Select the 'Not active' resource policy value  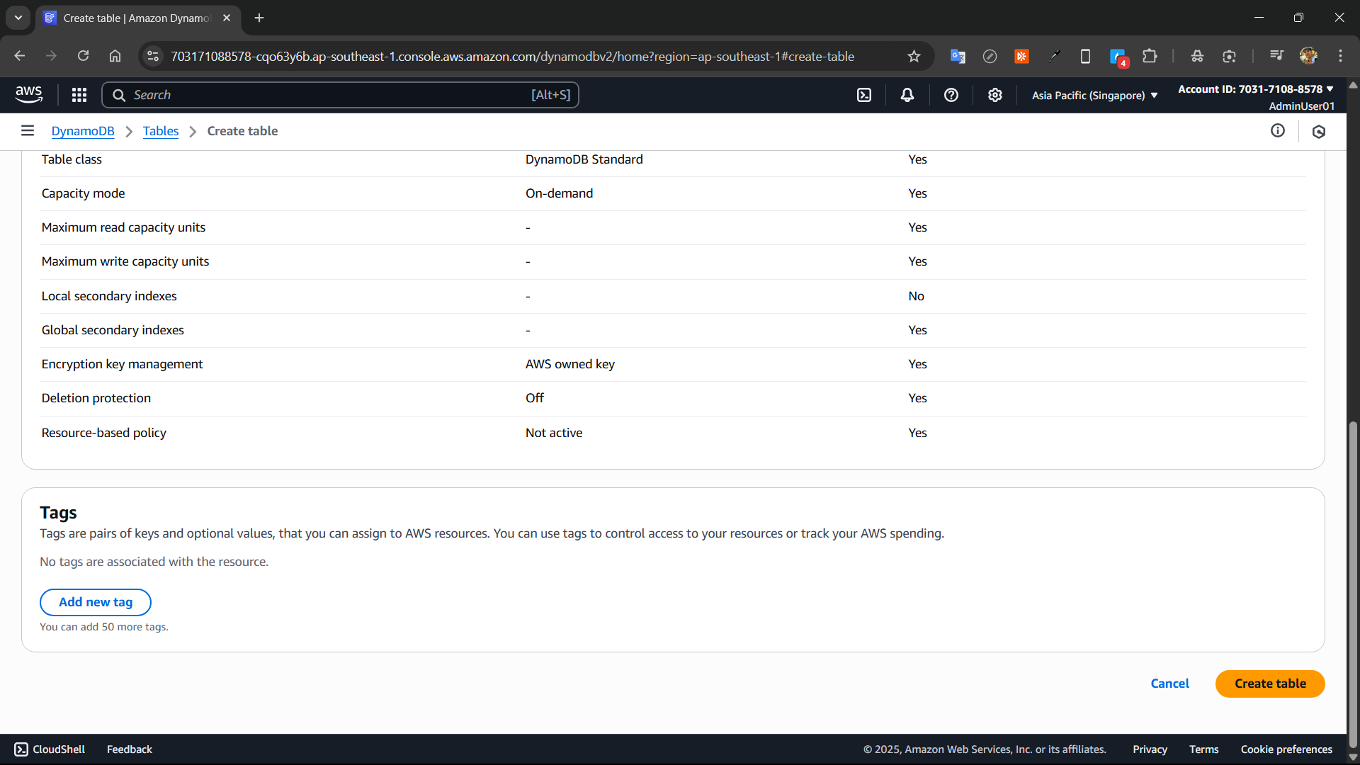coord(553,433)
